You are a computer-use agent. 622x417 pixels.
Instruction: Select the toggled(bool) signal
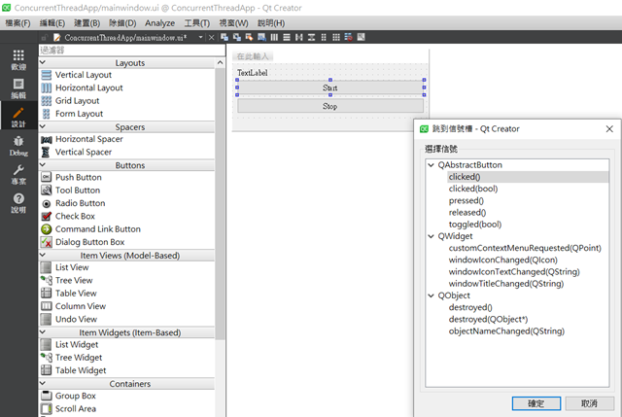click(x=475, y=225)
